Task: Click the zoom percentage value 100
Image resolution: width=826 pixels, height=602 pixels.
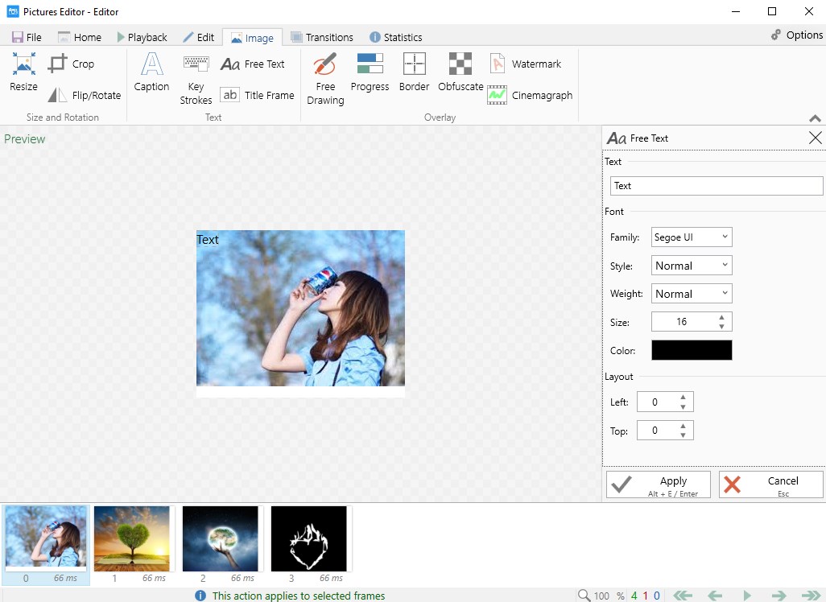Action: 601,596
